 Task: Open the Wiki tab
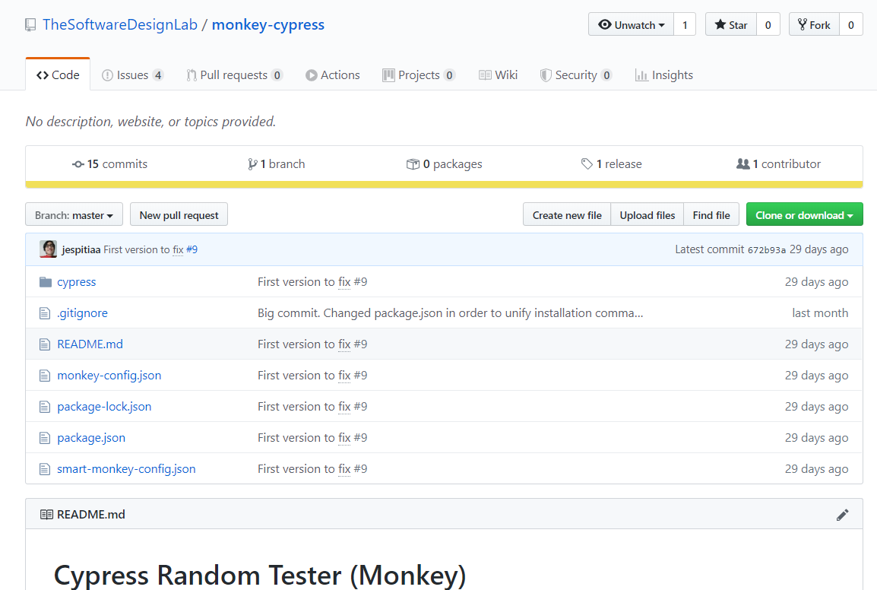[499, 75]
